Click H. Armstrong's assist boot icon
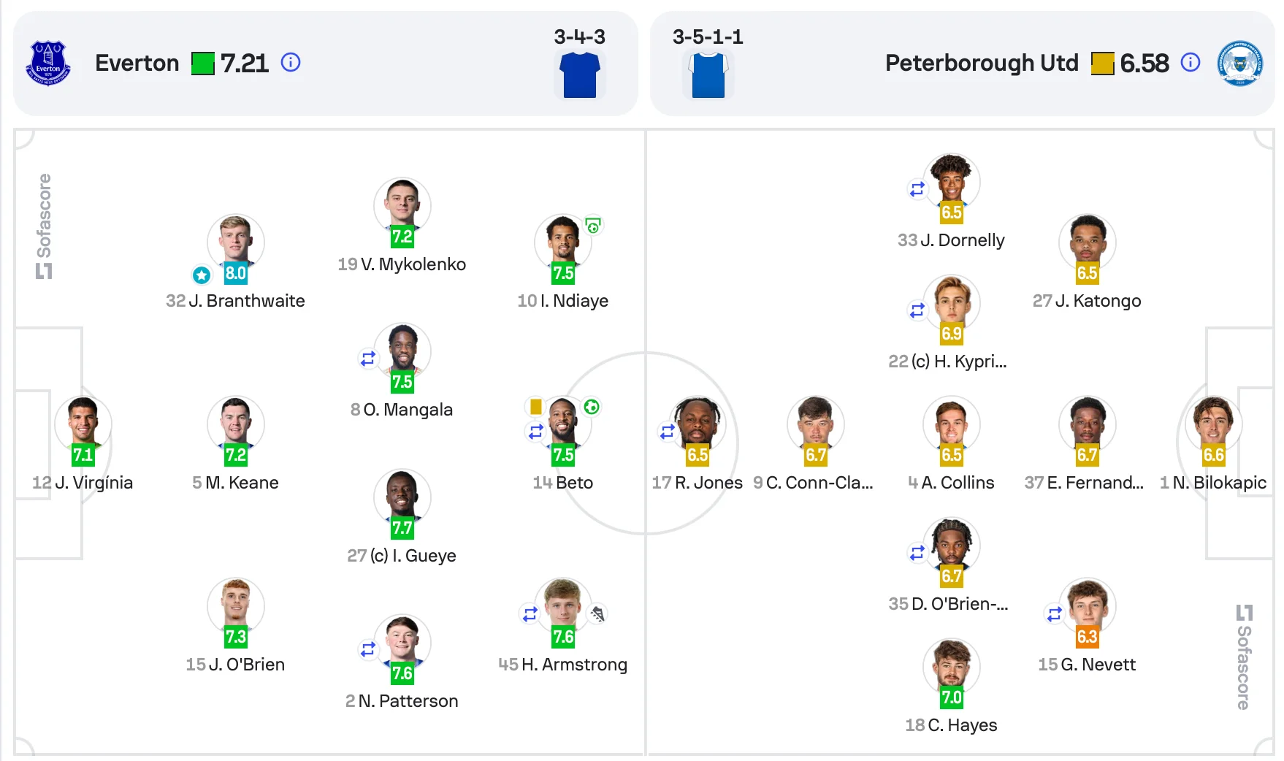This screenshot has height=761, width=1284. pyautogui.click(x=598, y=614)
